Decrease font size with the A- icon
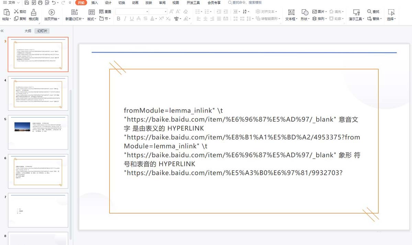This screenshot has width=412, height=245. (x=179, y=12)
